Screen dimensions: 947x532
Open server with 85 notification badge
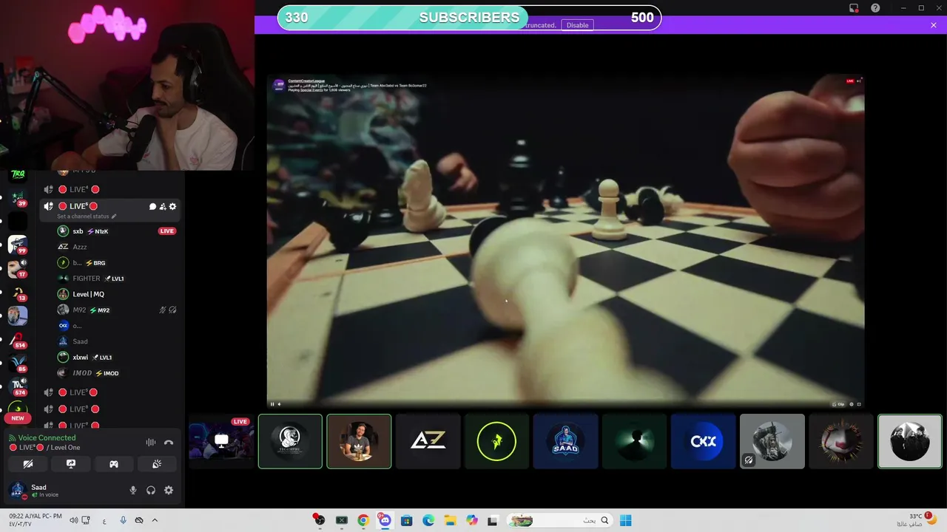[18, 363]
